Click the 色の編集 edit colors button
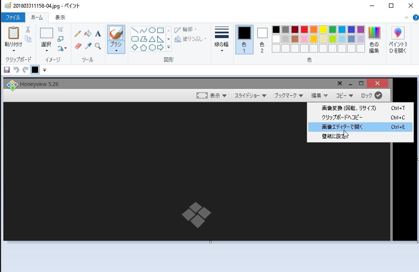This screenshot has height=272, width=419. coord(374,39)
